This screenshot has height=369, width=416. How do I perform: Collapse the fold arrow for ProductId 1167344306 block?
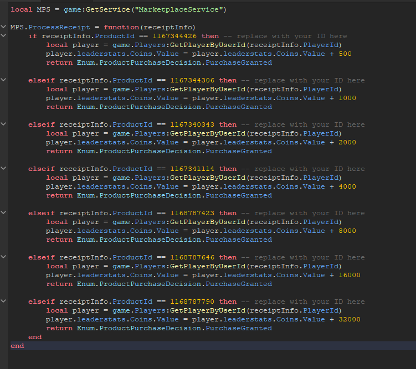3,80
